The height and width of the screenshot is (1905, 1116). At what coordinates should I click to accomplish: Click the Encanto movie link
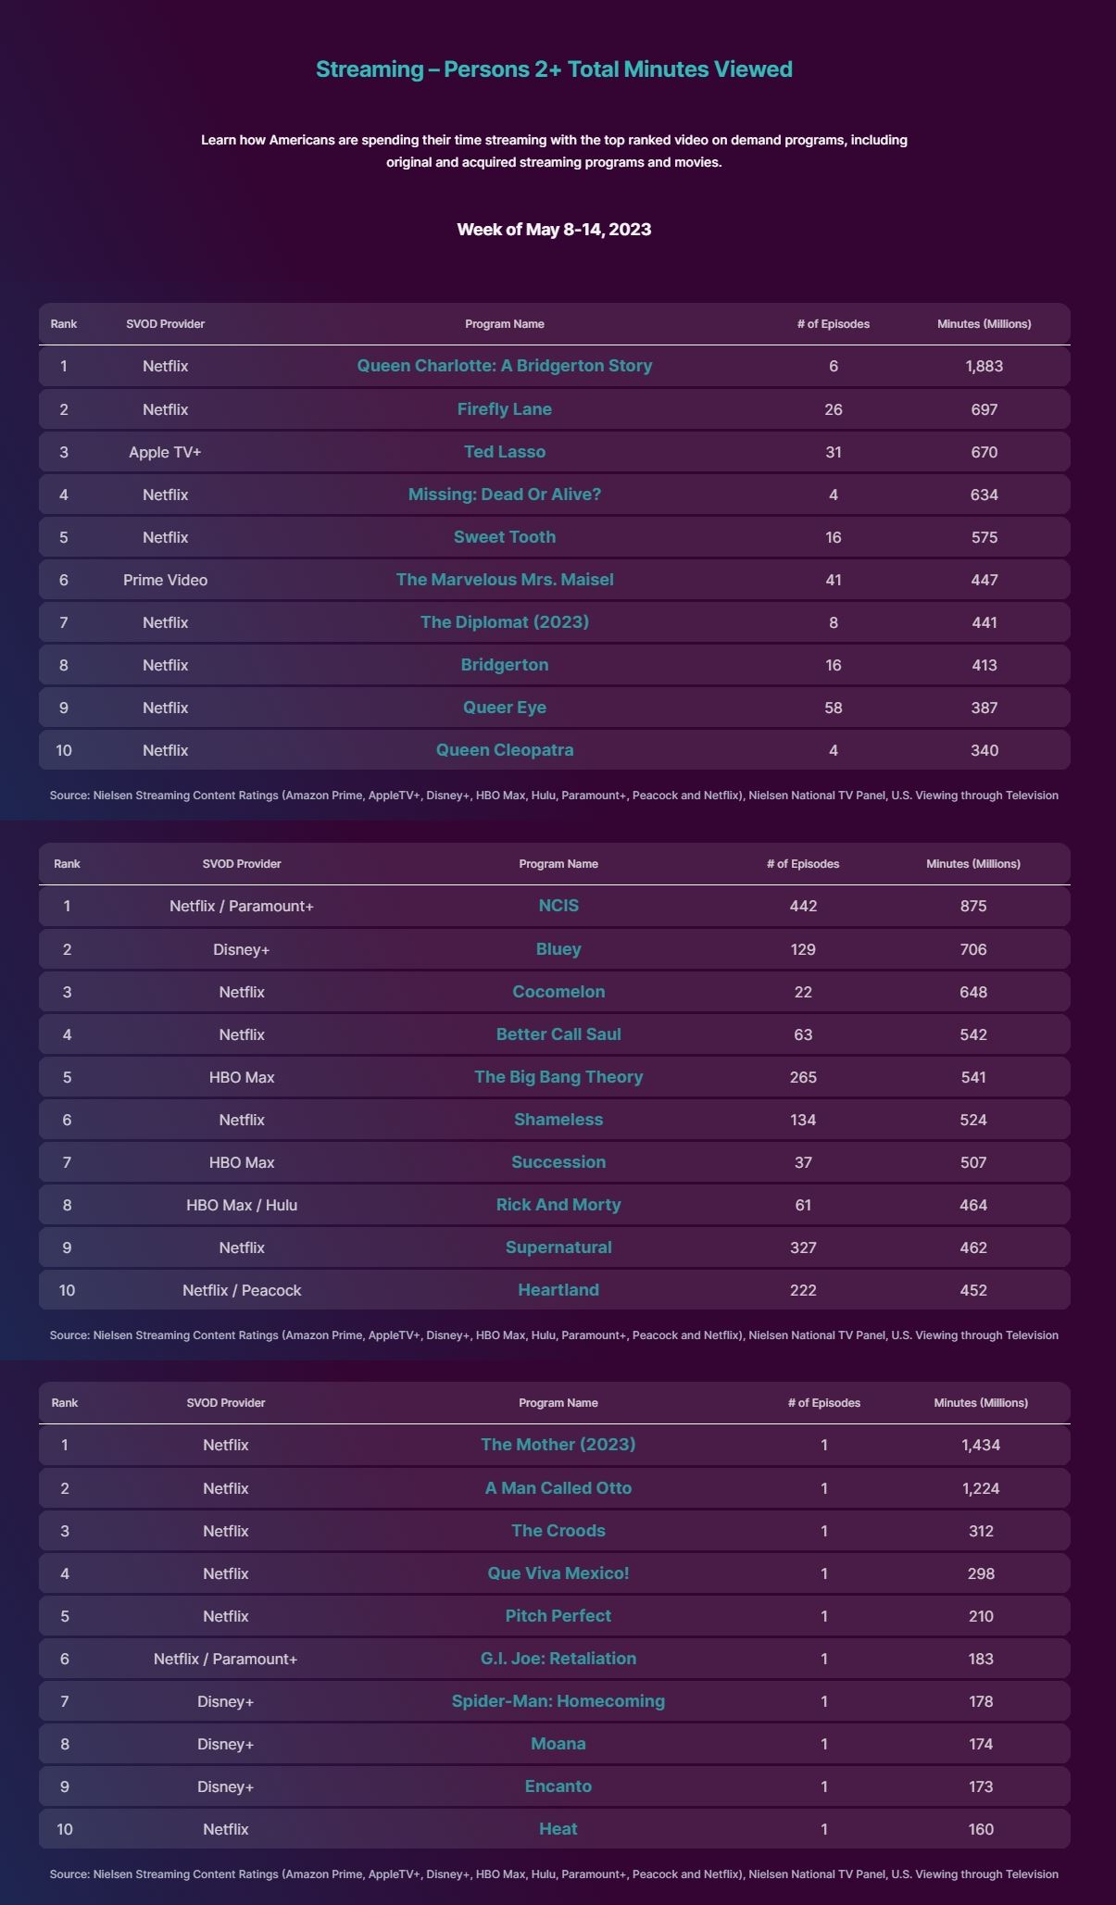click(558, 1786)
